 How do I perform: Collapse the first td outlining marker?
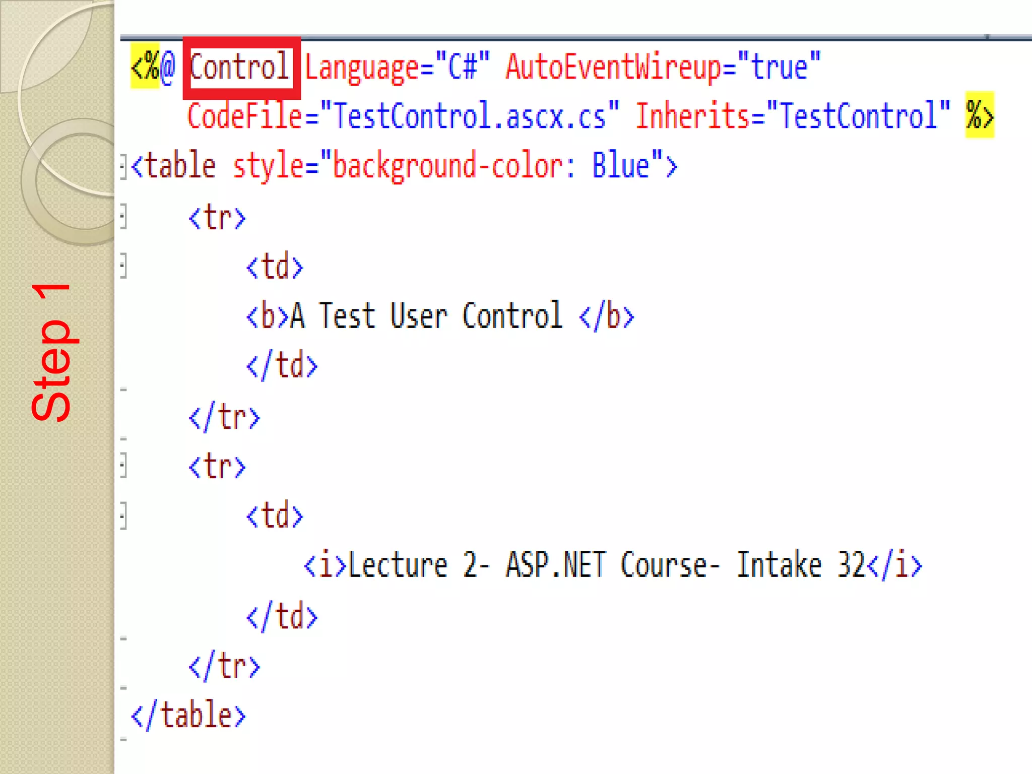pyautogui.click(x=123, y=266)
